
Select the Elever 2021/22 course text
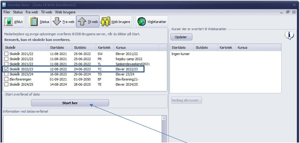pyautogui.click(x=127, y=54)
